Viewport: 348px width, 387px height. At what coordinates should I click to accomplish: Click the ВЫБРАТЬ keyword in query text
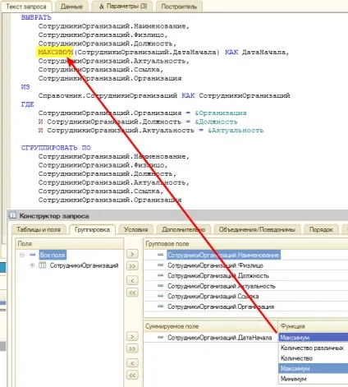36,17
